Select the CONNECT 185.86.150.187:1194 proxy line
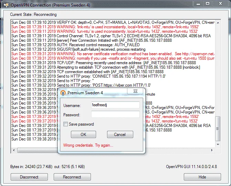231x186 pixels. click(x=88, y=76)
